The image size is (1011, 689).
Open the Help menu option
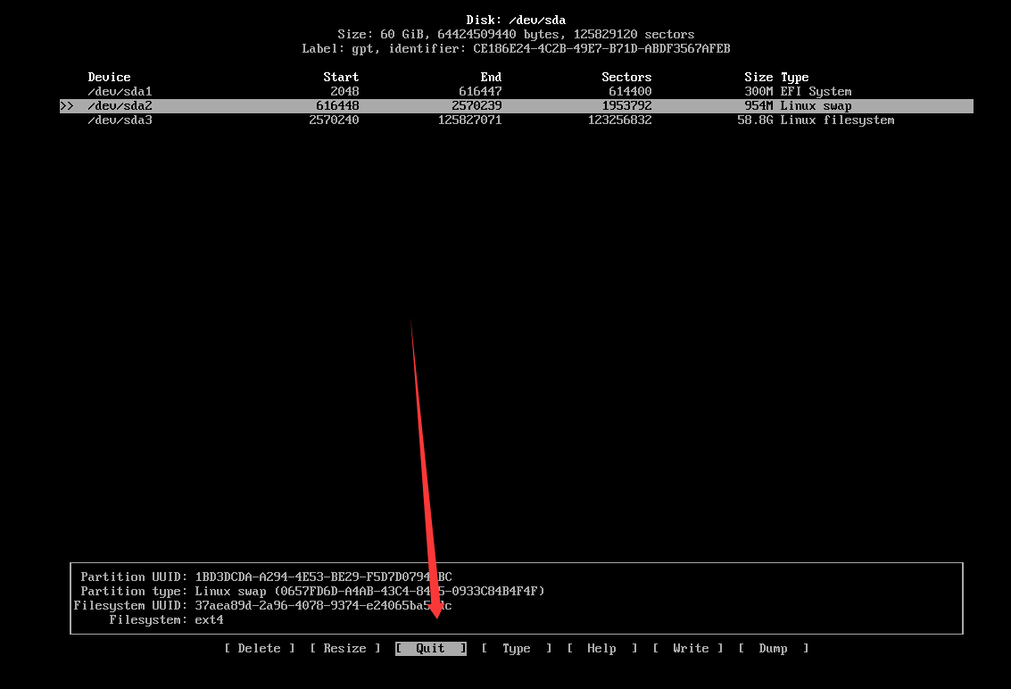(601, 649)
